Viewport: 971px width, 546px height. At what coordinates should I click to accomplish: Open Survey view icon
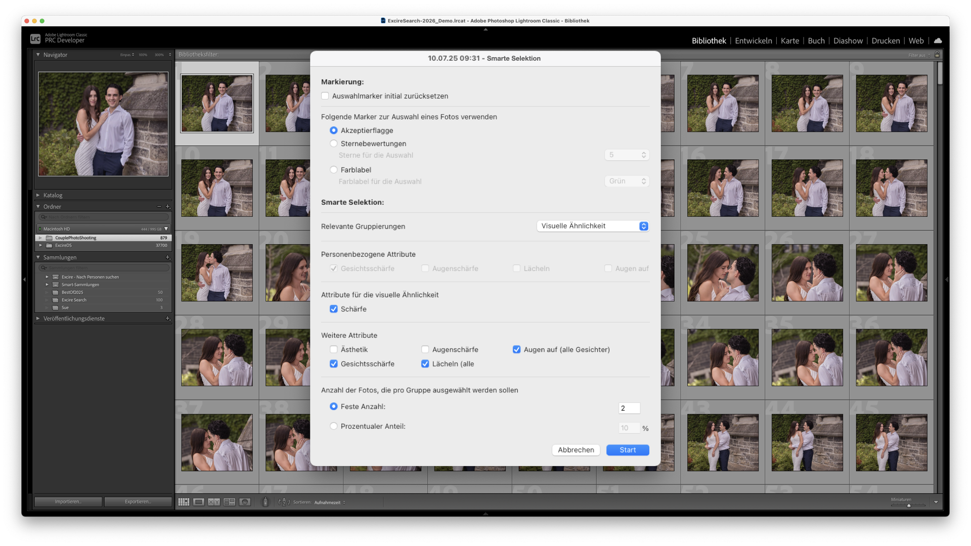coord(230,502)
